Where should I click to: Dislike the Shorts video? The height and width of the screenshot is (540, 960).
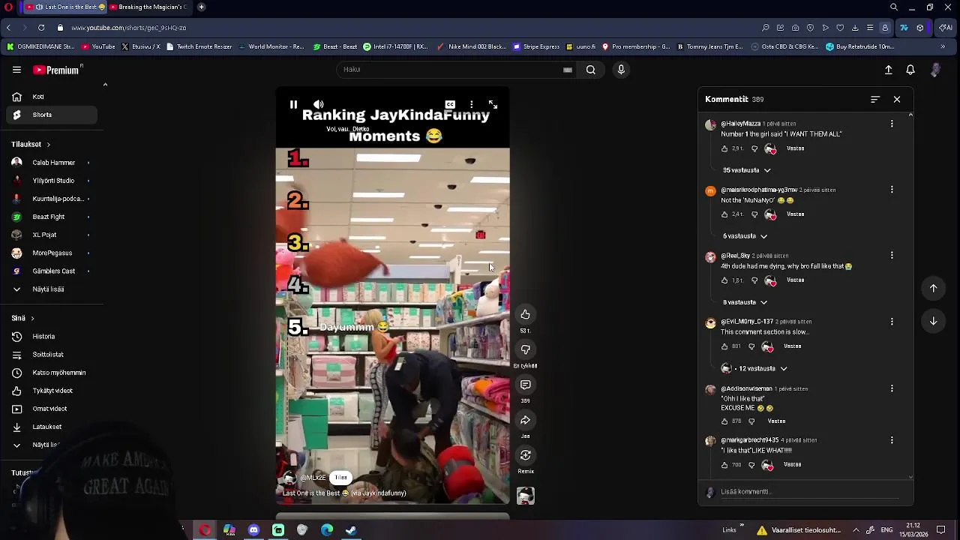point(525,349)
